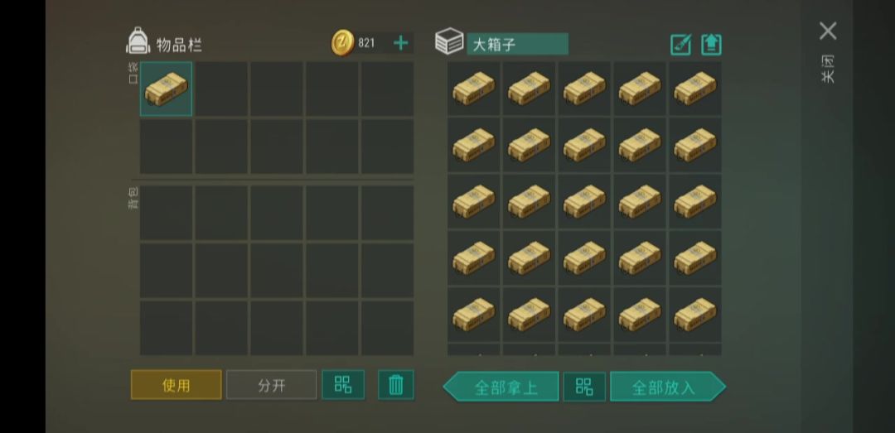
Task: Click the green plus to add coins
Action: [x=401, y=43]
